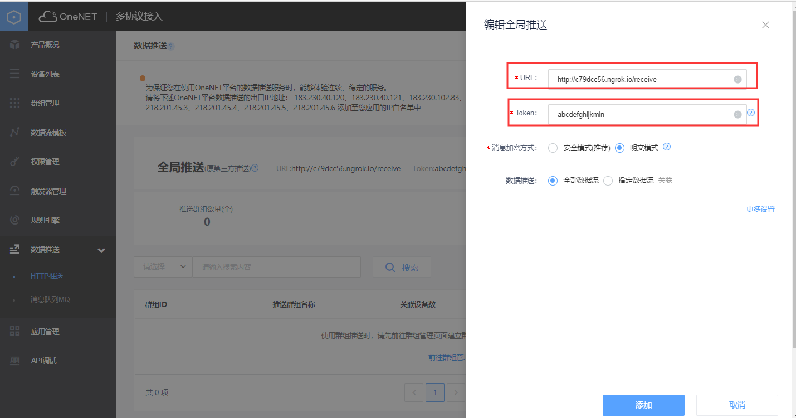Click the 推送群组数量(个) label

(206, 209)
